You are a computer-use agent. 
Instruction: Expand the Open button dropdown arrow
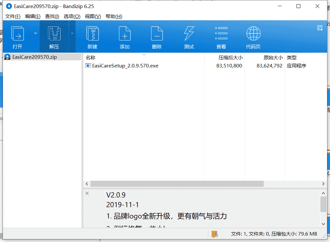35,33
